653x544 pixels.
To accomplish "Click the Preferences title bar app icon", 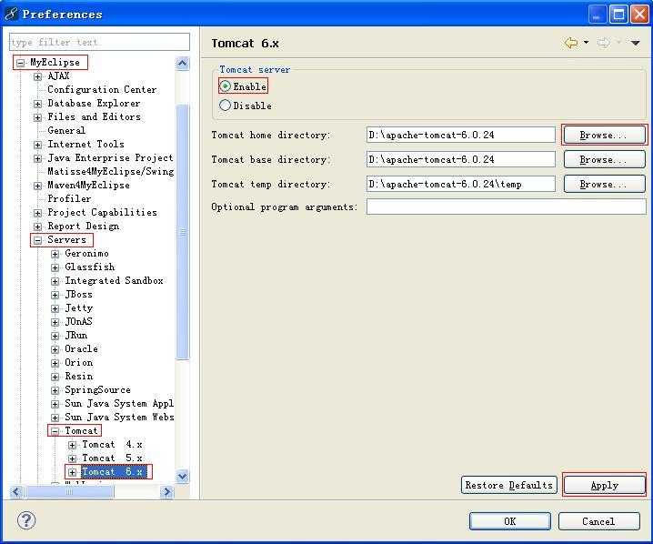I will [11, 14].
